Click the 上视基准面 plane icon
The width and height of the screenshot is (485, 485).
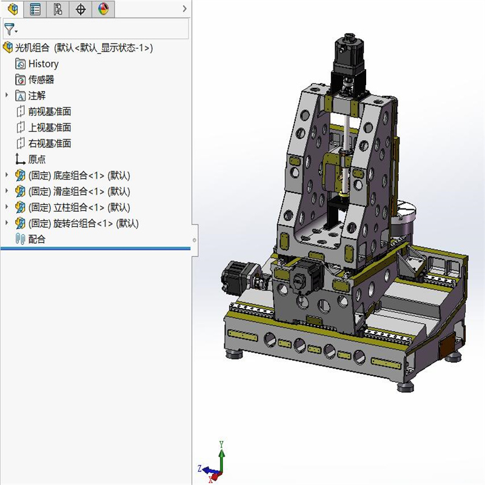point(21,127)
